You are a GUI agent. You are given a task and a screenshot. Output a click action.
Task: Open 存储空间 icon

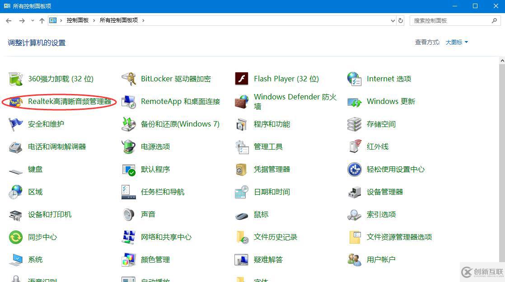coord(354,124)
